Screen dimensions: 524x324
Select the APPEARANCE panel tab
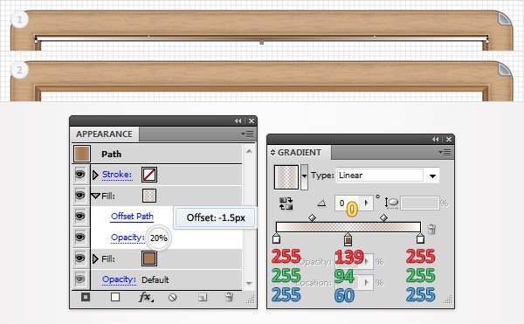pyautogui.click(x=104, y=134)
